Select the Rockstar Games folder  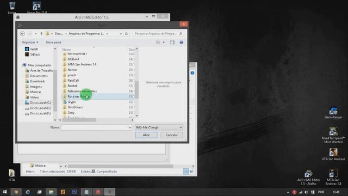point(98,96)
